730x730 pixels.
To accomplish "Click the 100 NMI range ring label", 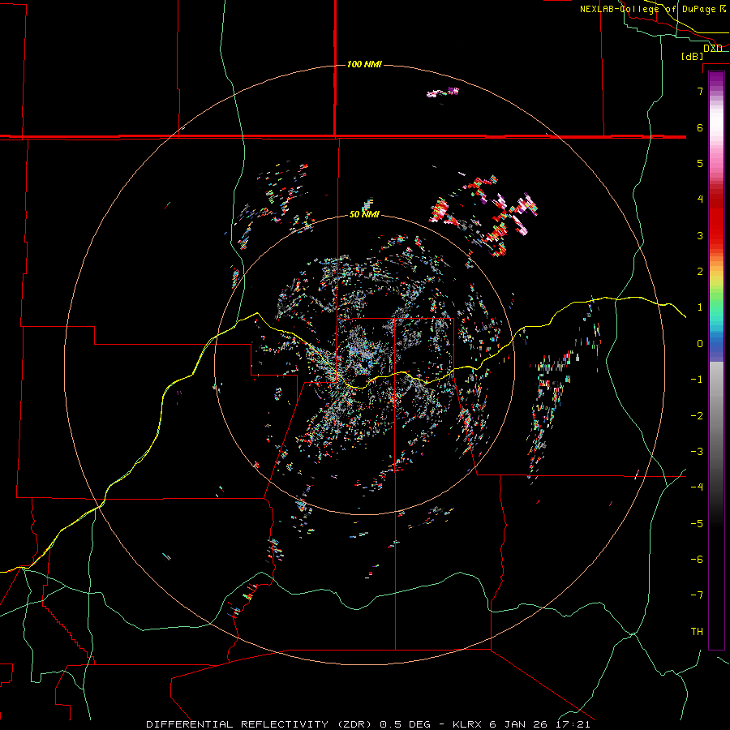I will [364, 64].
